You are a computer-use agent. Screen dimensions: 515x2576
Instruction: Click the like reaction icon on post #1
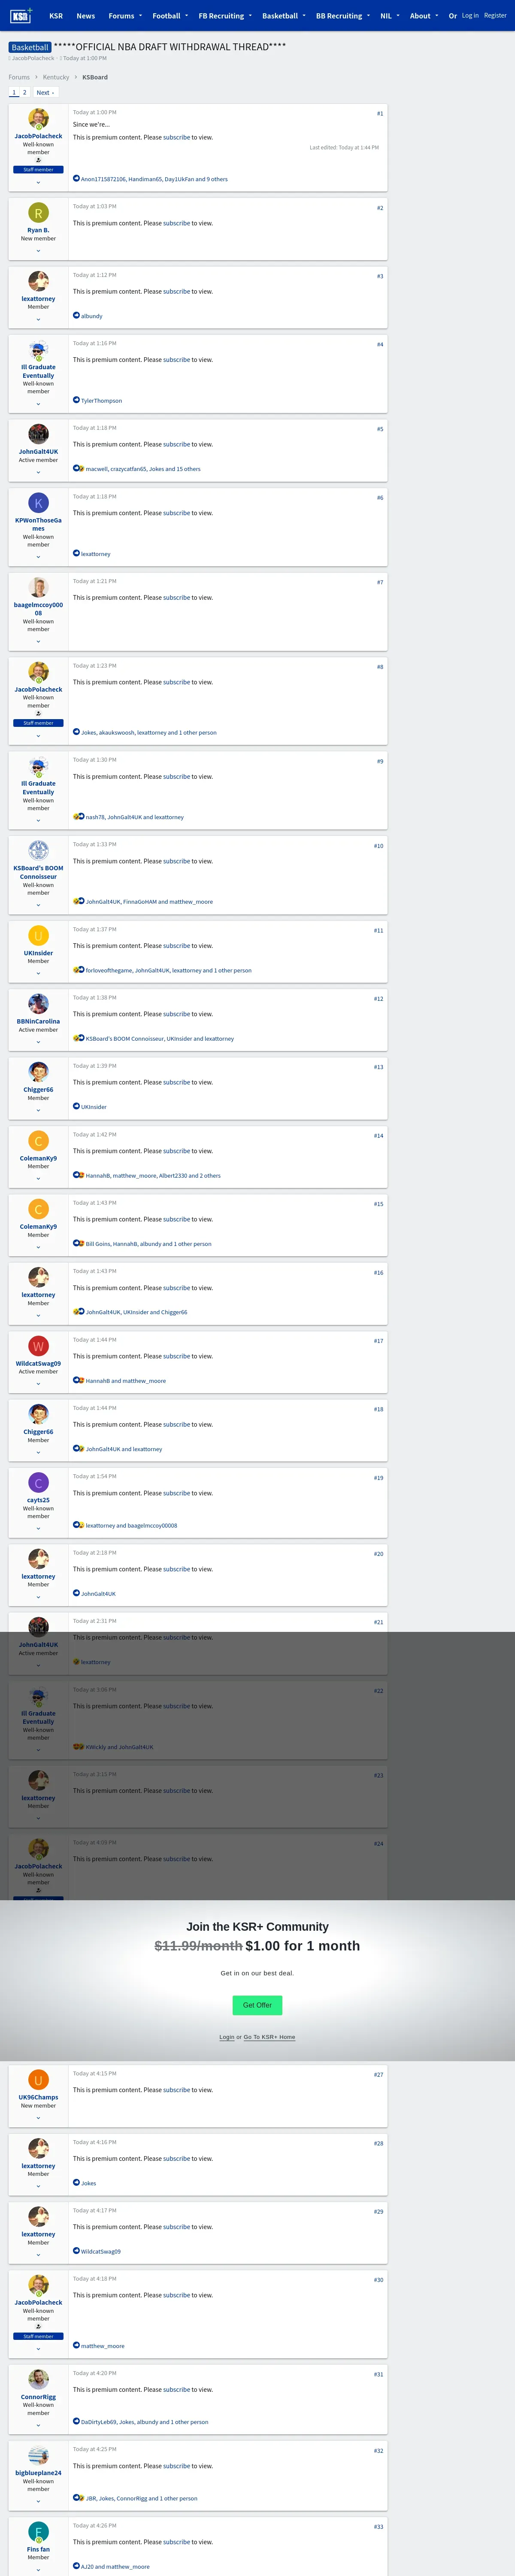pyautogui.click(x=76, y=179)
